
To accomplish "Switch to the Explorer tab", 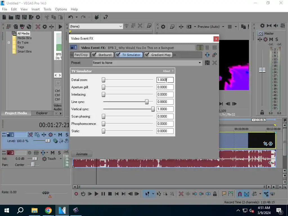I will click(42, 113).
